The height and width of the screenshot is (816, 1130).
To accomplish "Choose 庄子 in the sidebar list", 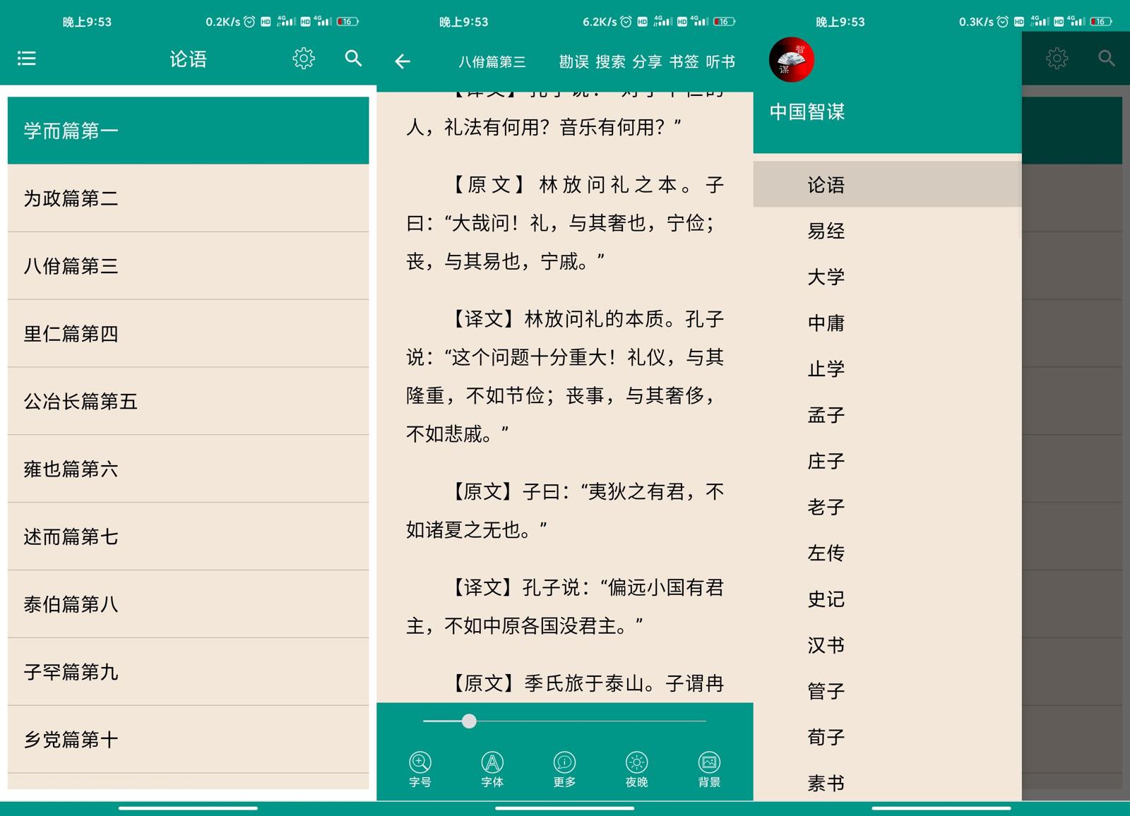I will pyautogui.click(x=826, y=460).
